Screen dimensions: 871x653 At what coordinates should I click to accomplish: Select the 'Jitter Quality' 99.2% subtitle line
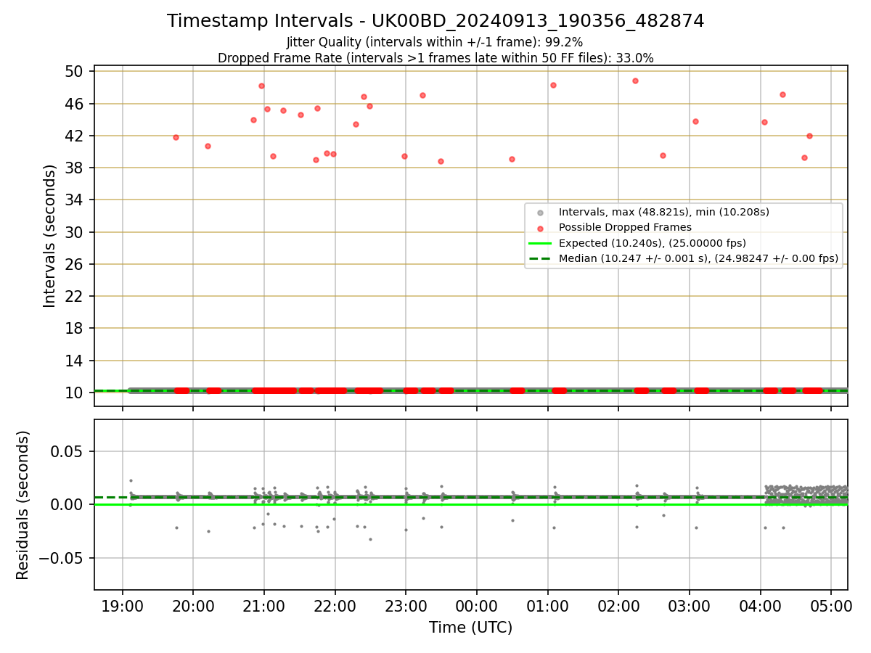click(x=435, y=42)
